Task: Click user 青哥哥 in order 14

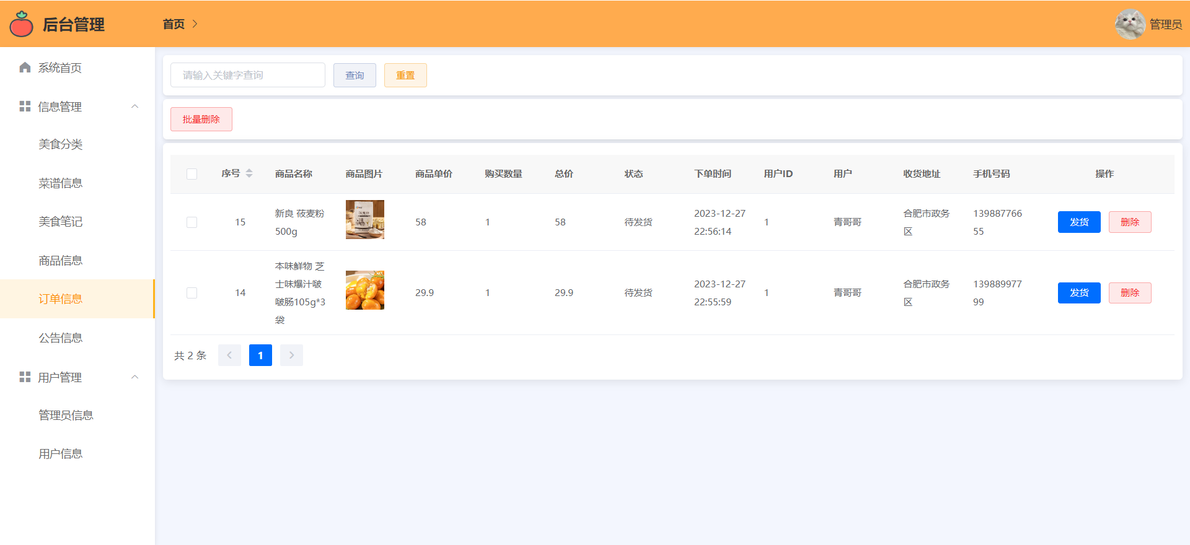Action: pyautogui.click(x=847, y=293)
